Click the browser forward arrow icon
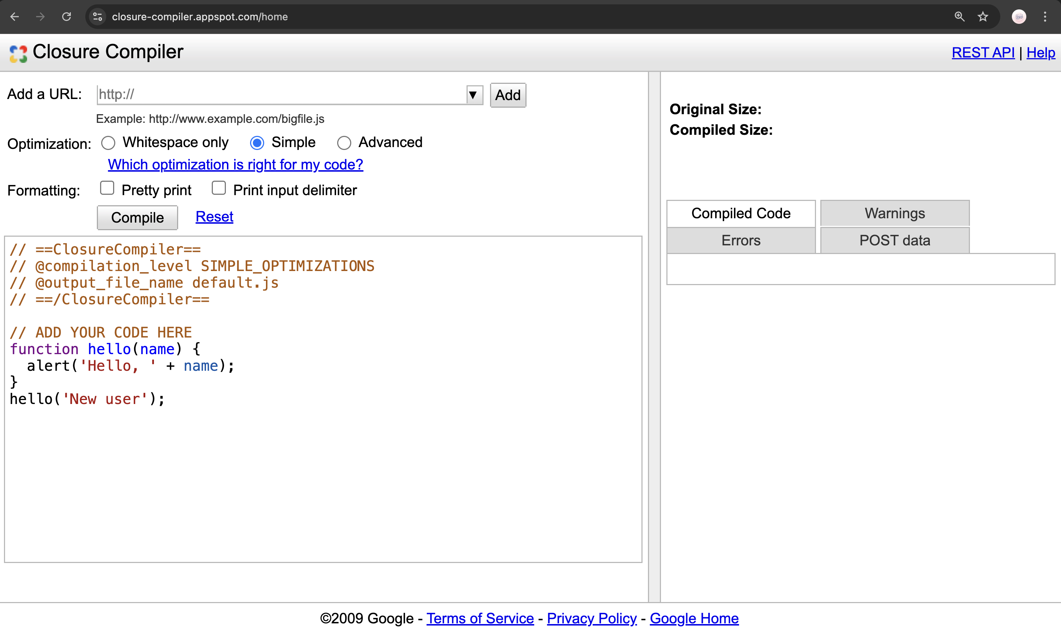This screenshot has height=636, width=1061. tap(40, 17)
